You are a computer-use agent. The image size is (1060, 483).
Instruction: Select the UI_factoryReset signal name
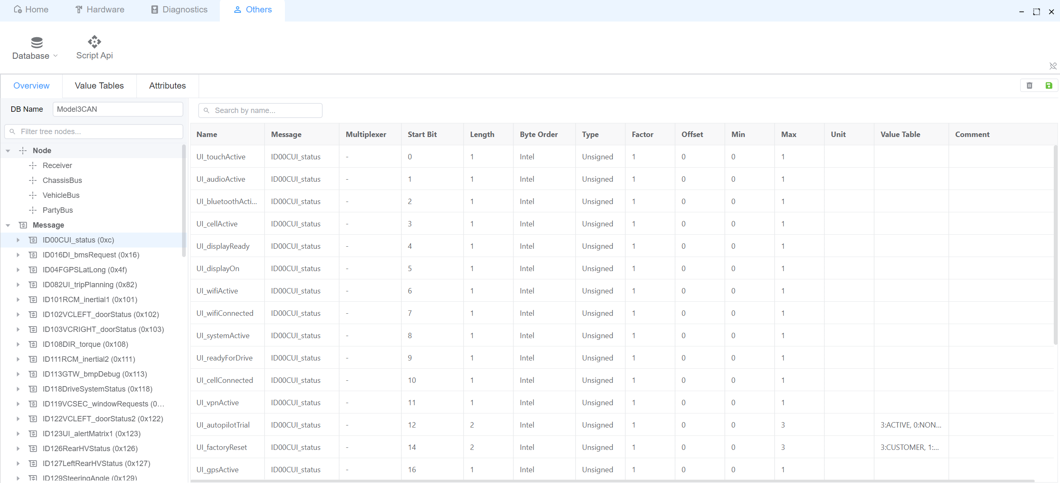[x=221, y=447]
